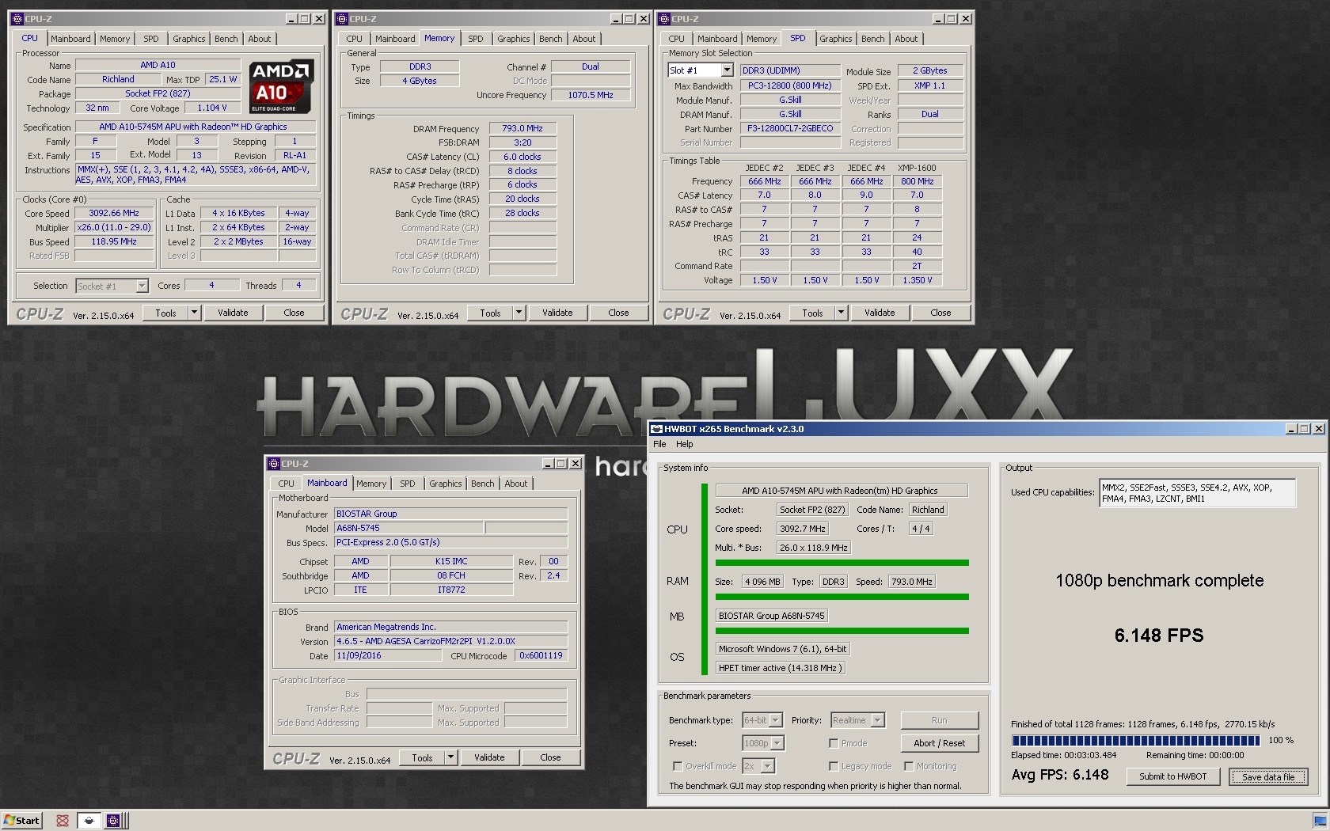Screen dimensions: 1330x831
Task: Minimize the CPU-Z SPD window
Action: coord(938,19)
